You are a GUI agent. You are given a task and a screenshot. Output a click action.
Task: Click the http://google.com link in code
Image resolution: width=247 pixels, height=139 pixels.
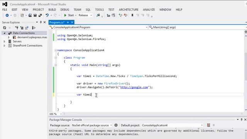(x=134, y=87)
